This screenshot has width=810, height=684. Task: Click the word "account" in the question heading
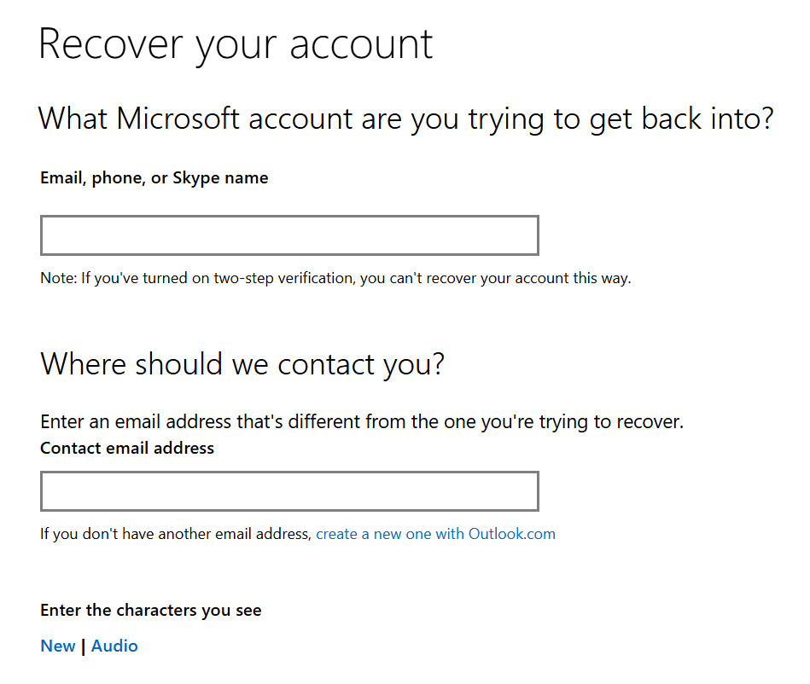pos(300,119)
